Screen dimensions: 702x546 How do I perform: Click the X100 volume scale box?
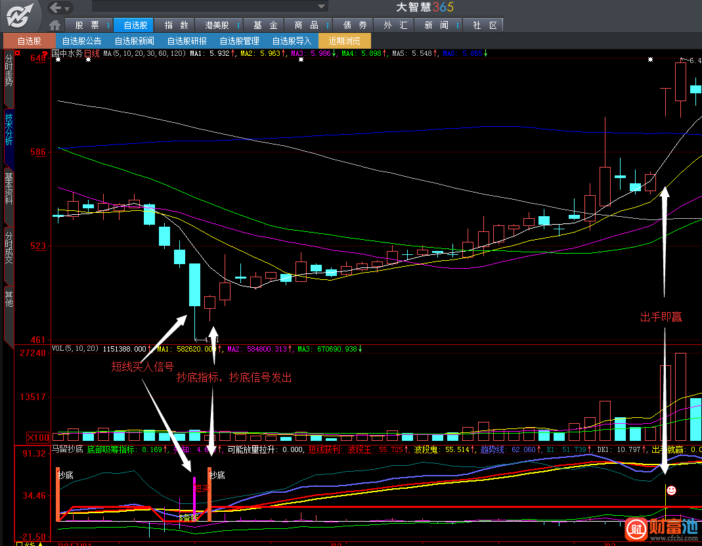pyautogui.click(x=37, y=438)
